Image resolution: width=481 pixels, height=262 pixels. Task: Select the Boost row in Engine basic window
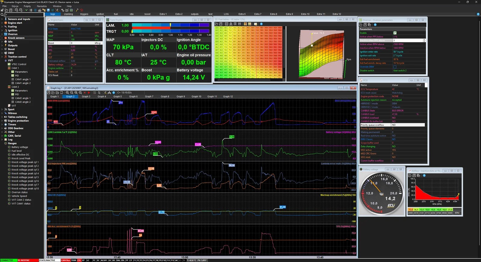pyautogui.click(x=75, y=43)
